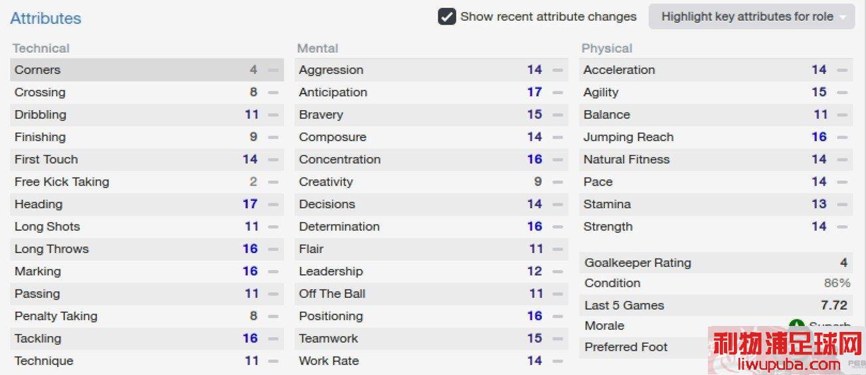Image resolution: width=866 pixels, height=375 pixels.
Task: Uncheck Show recent attribute changes checkbox
Action: 447,17
